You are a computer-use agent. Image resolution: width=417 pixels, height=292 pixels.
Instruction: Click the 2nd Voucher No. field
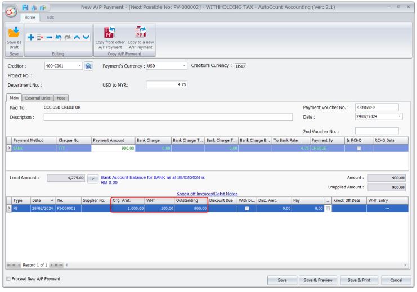click(377, 131)
